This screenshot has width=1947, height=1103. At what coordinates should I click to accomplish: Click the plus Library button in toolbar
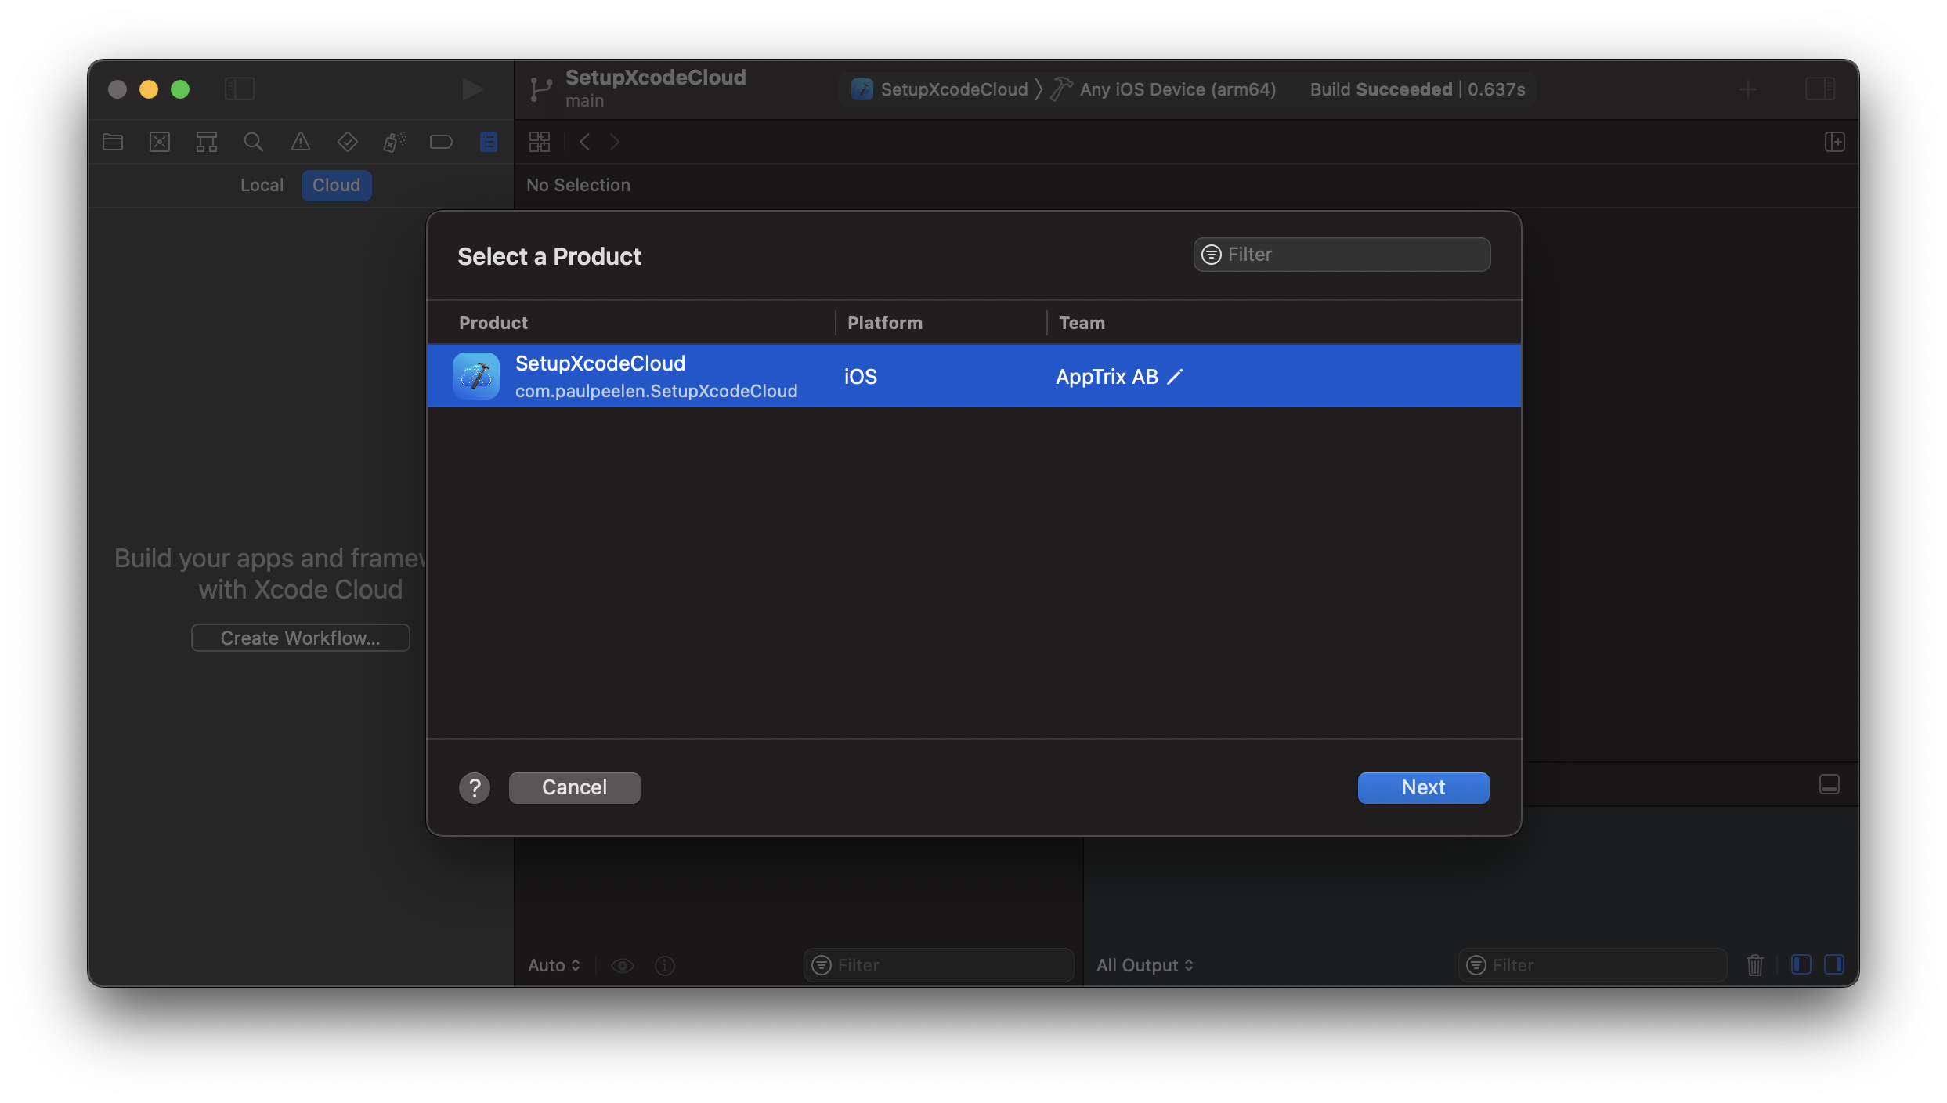(1748, 89)
